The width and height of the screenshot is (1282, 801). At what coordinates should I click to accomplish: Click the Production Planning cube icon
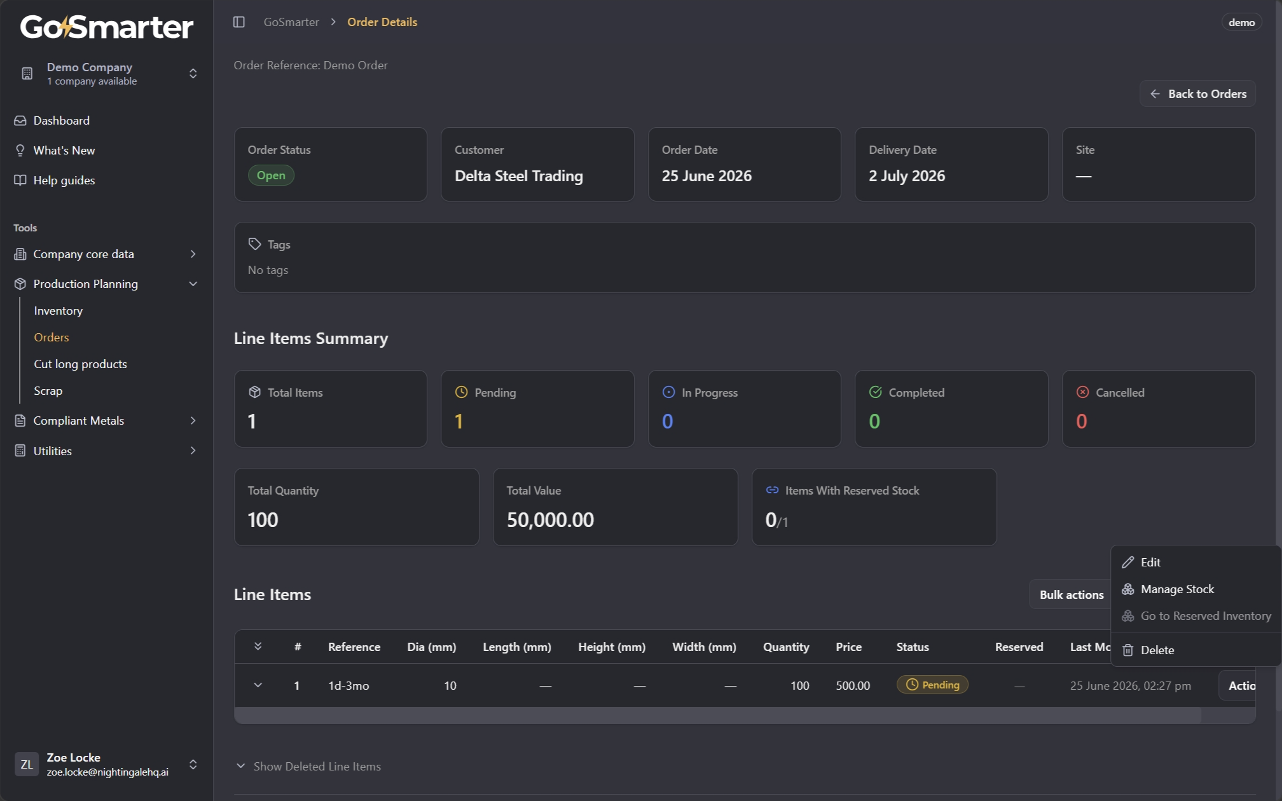20,284
